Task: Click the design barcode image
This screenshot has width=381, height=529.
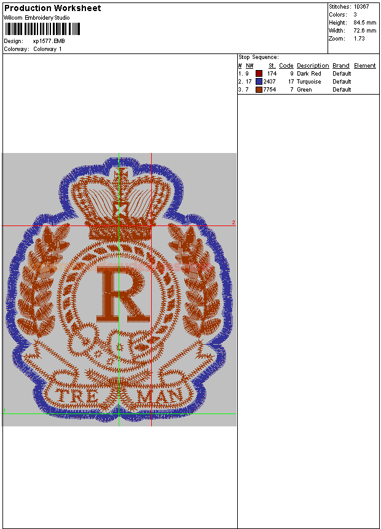Action: point(42,29)
